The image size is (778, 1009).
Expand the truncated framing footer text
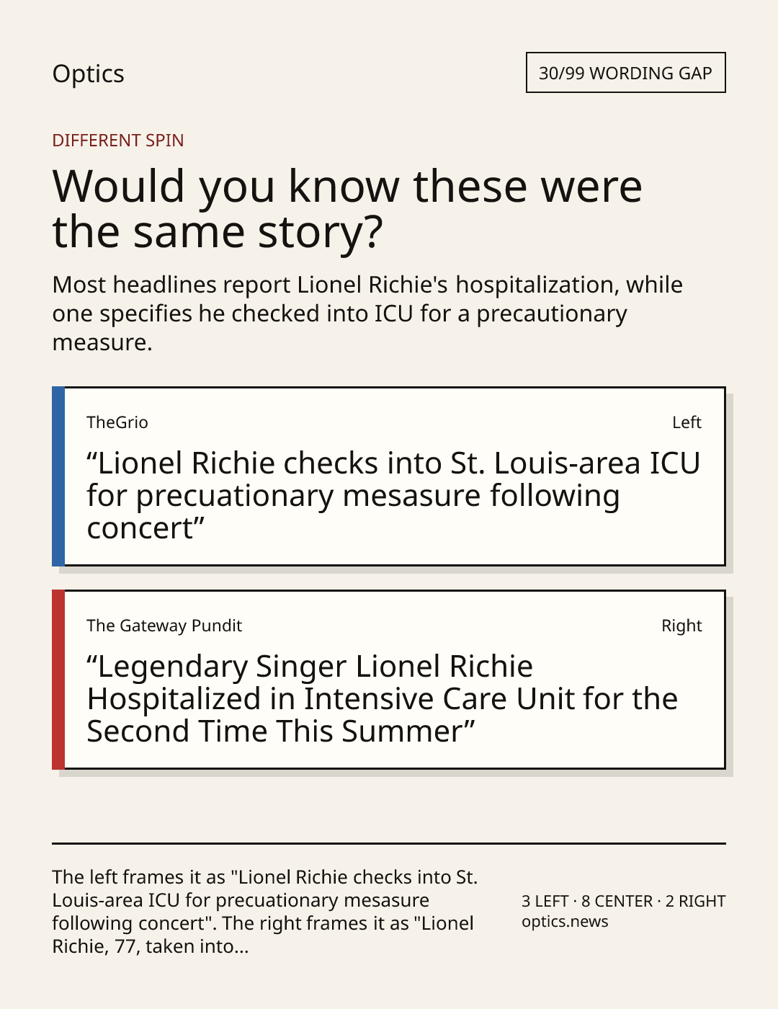tap(265, 911)
